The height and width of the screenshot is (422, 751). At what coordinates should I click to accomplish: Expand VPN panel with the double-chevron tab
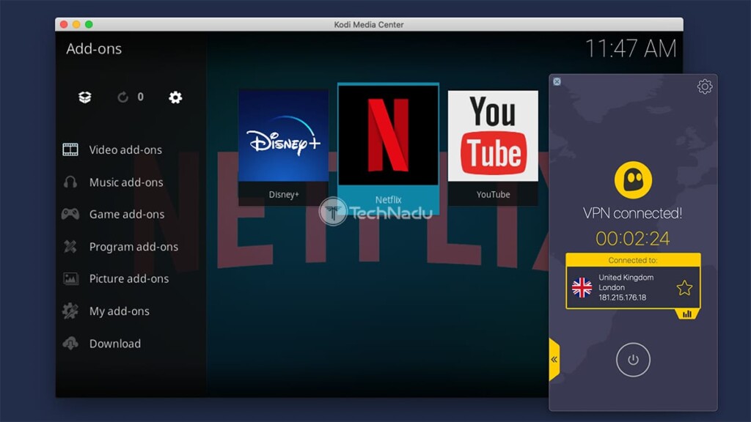(554, 359)
